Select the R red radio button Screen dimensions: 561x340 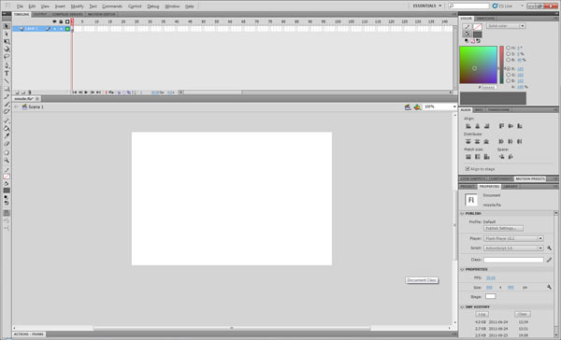(x=508, y=68)
